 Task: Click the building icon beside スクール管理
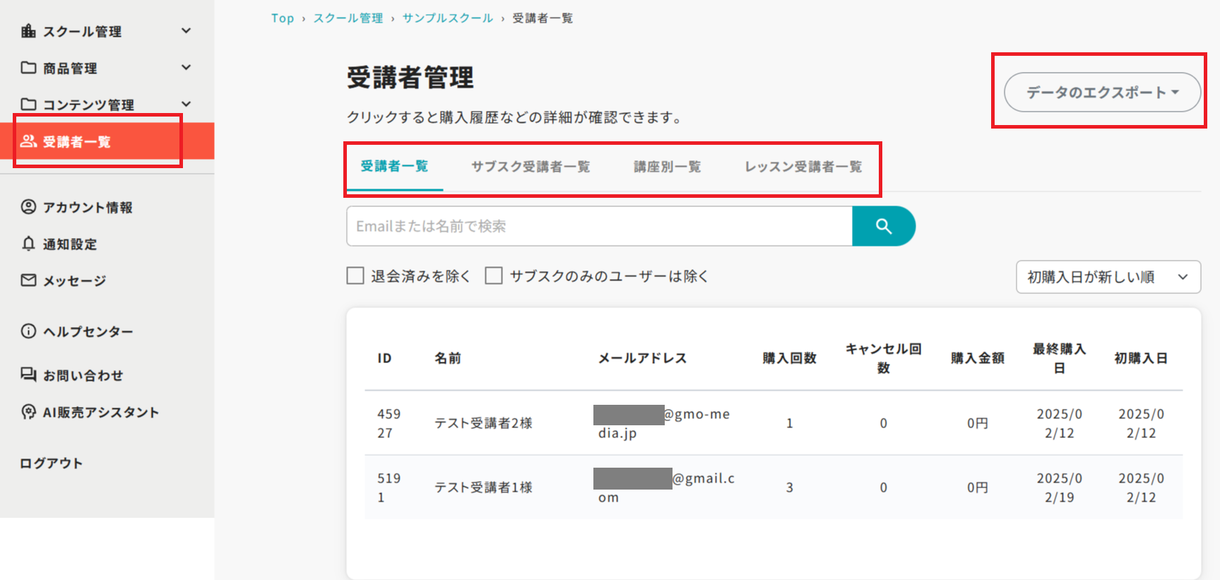click(28, 31)
